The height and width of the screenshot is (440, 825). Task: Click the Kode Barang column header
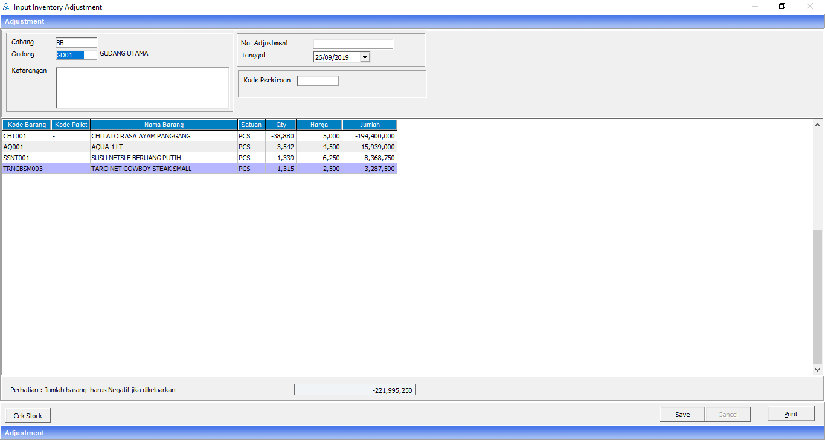27,125
